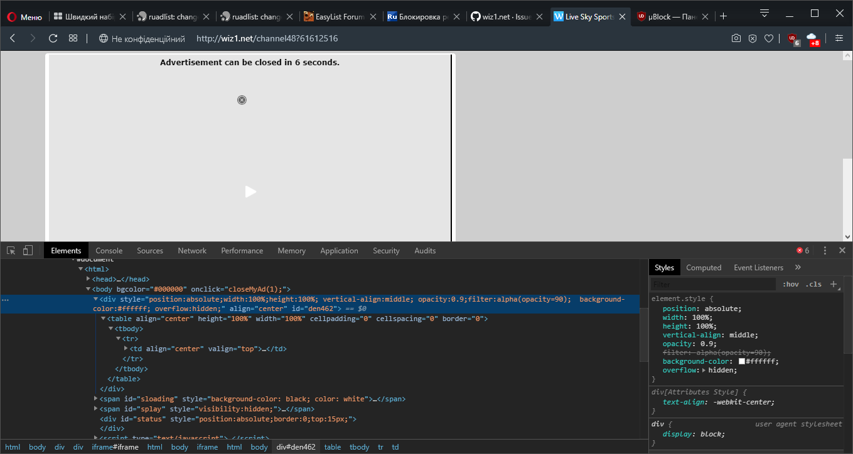This screenshot has width=853, height=454.
Task: Click the page scrollbar down arrow
Action: tap(848, 236)
